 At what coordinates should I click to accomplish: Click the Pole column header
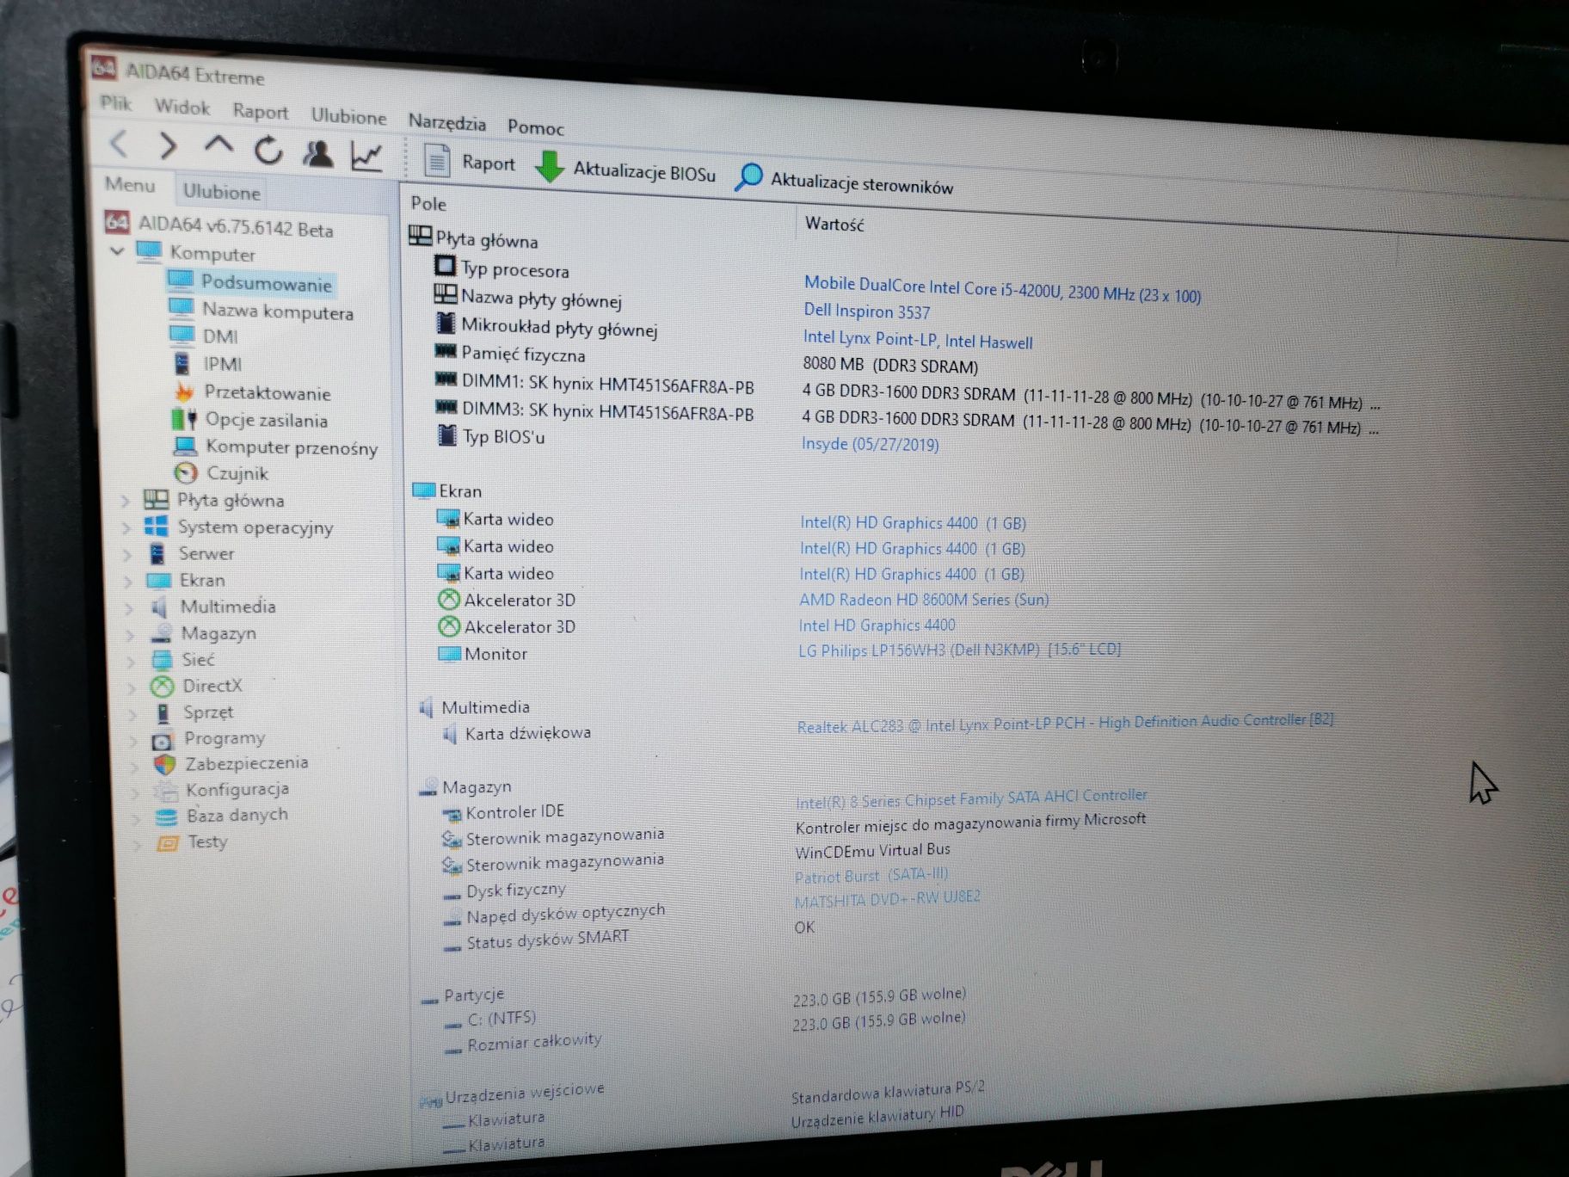coord(428,203)
